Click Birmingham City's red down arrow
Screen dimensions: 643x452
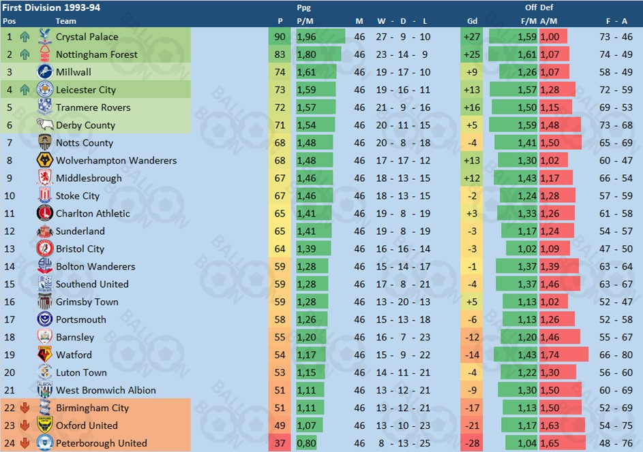pos(25,408)
